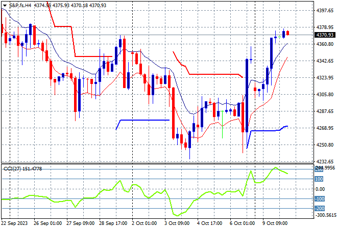The height and width of the screenshot is (229, 337).
Task: Click the 4250.80 price axis label
Action: point(325,145)
